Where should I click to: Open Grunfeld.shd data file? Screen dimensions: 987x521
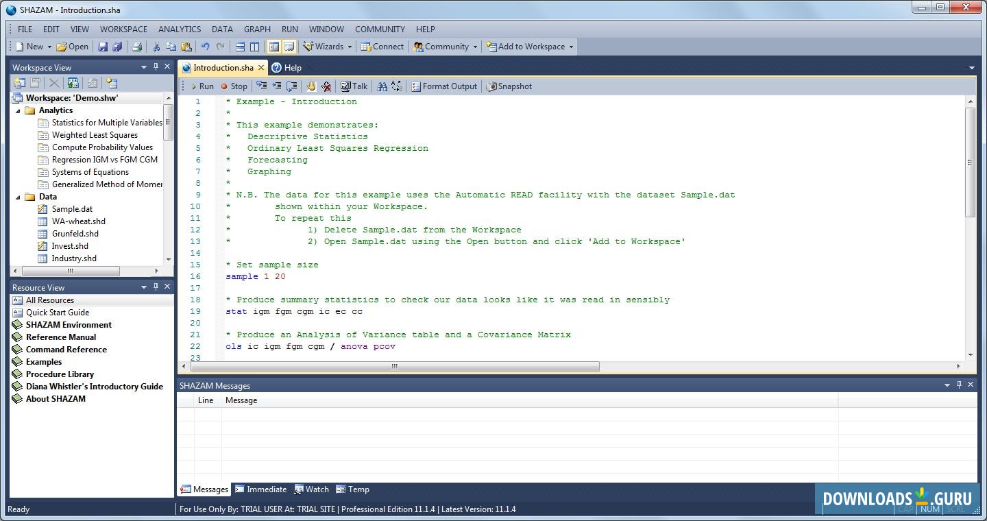pyautogui.click(x=75, y=234)
